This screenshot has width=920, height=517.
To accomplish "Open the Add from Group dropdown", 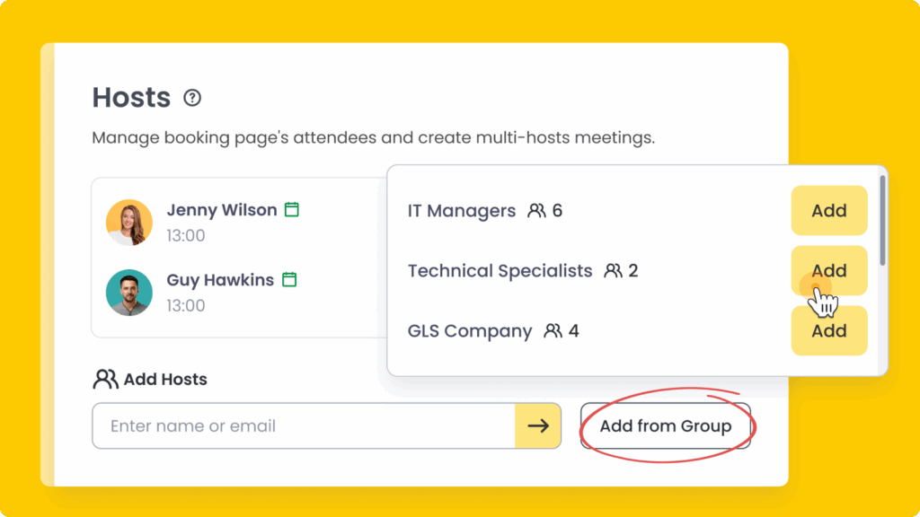I will coord(665,426).
